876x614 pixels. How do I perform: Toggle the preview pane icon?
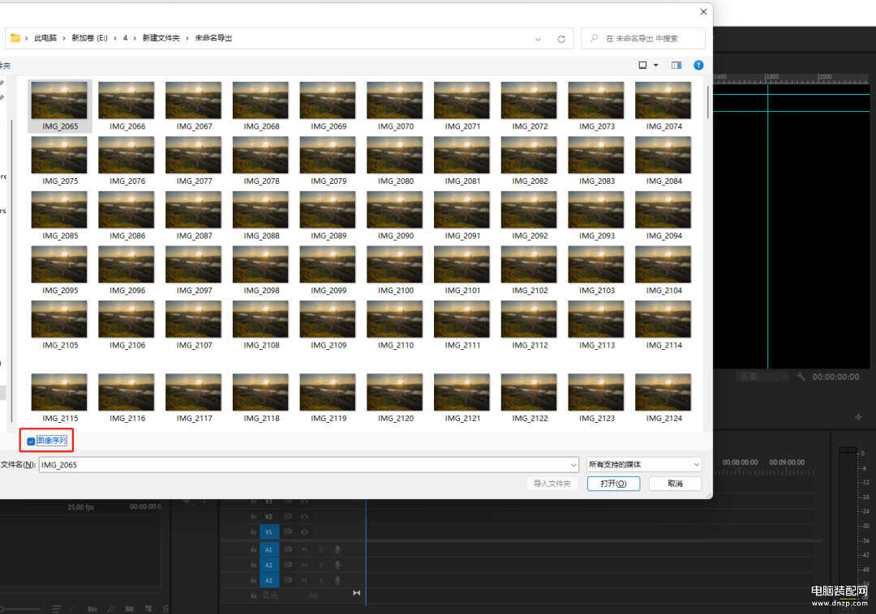pyautogui.click(x=676, y=66)
